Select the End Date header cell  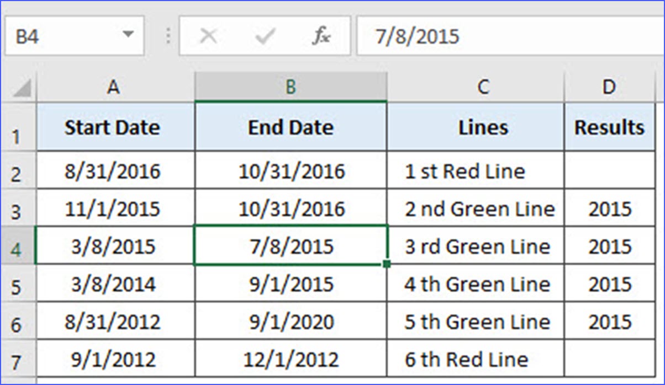(290, 127)
